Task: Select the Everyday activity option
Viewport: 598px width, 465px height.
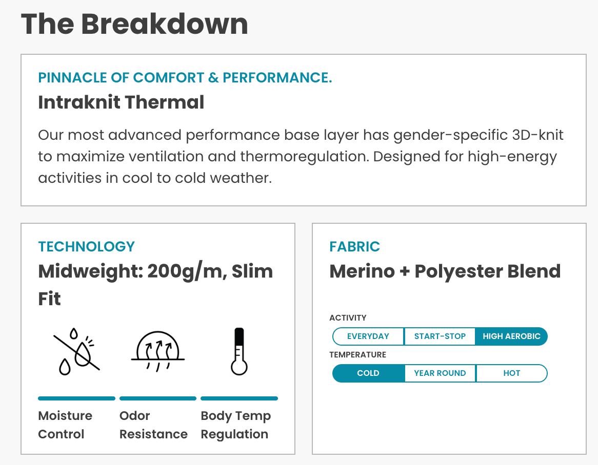Action: pos(368,336)
